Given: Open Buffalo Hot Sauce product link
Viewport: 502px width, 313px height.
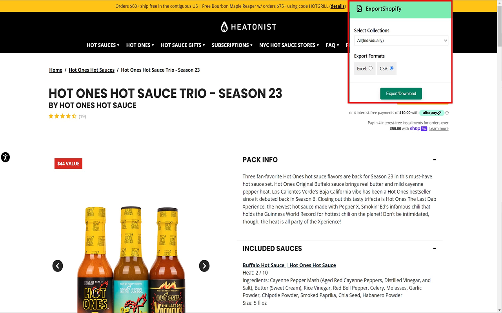Looking at the screenshot, I should 289,265.
